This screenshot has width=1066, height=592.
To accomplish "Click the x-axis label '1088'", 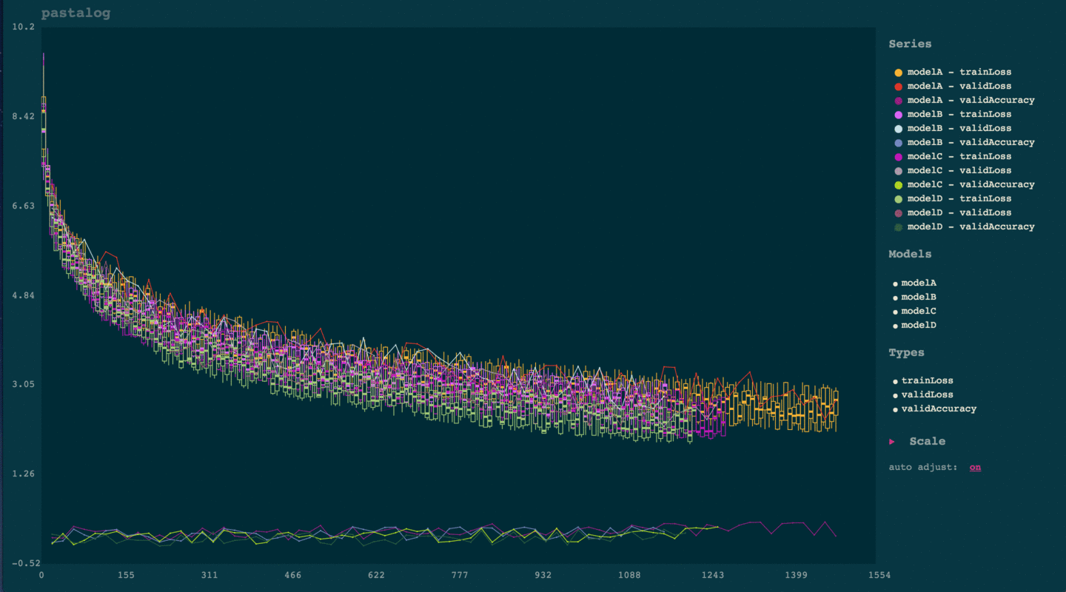I will [629, 575].
